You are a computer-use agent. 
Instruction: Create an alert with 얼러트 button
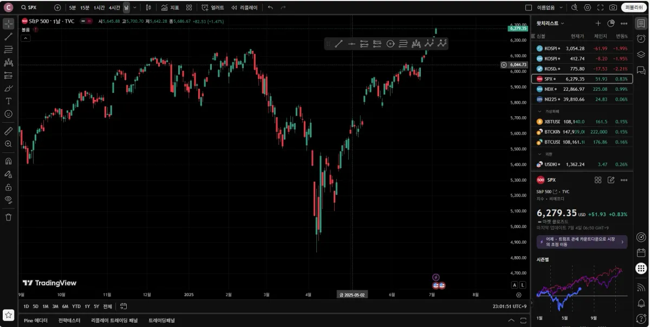point(213,8)
